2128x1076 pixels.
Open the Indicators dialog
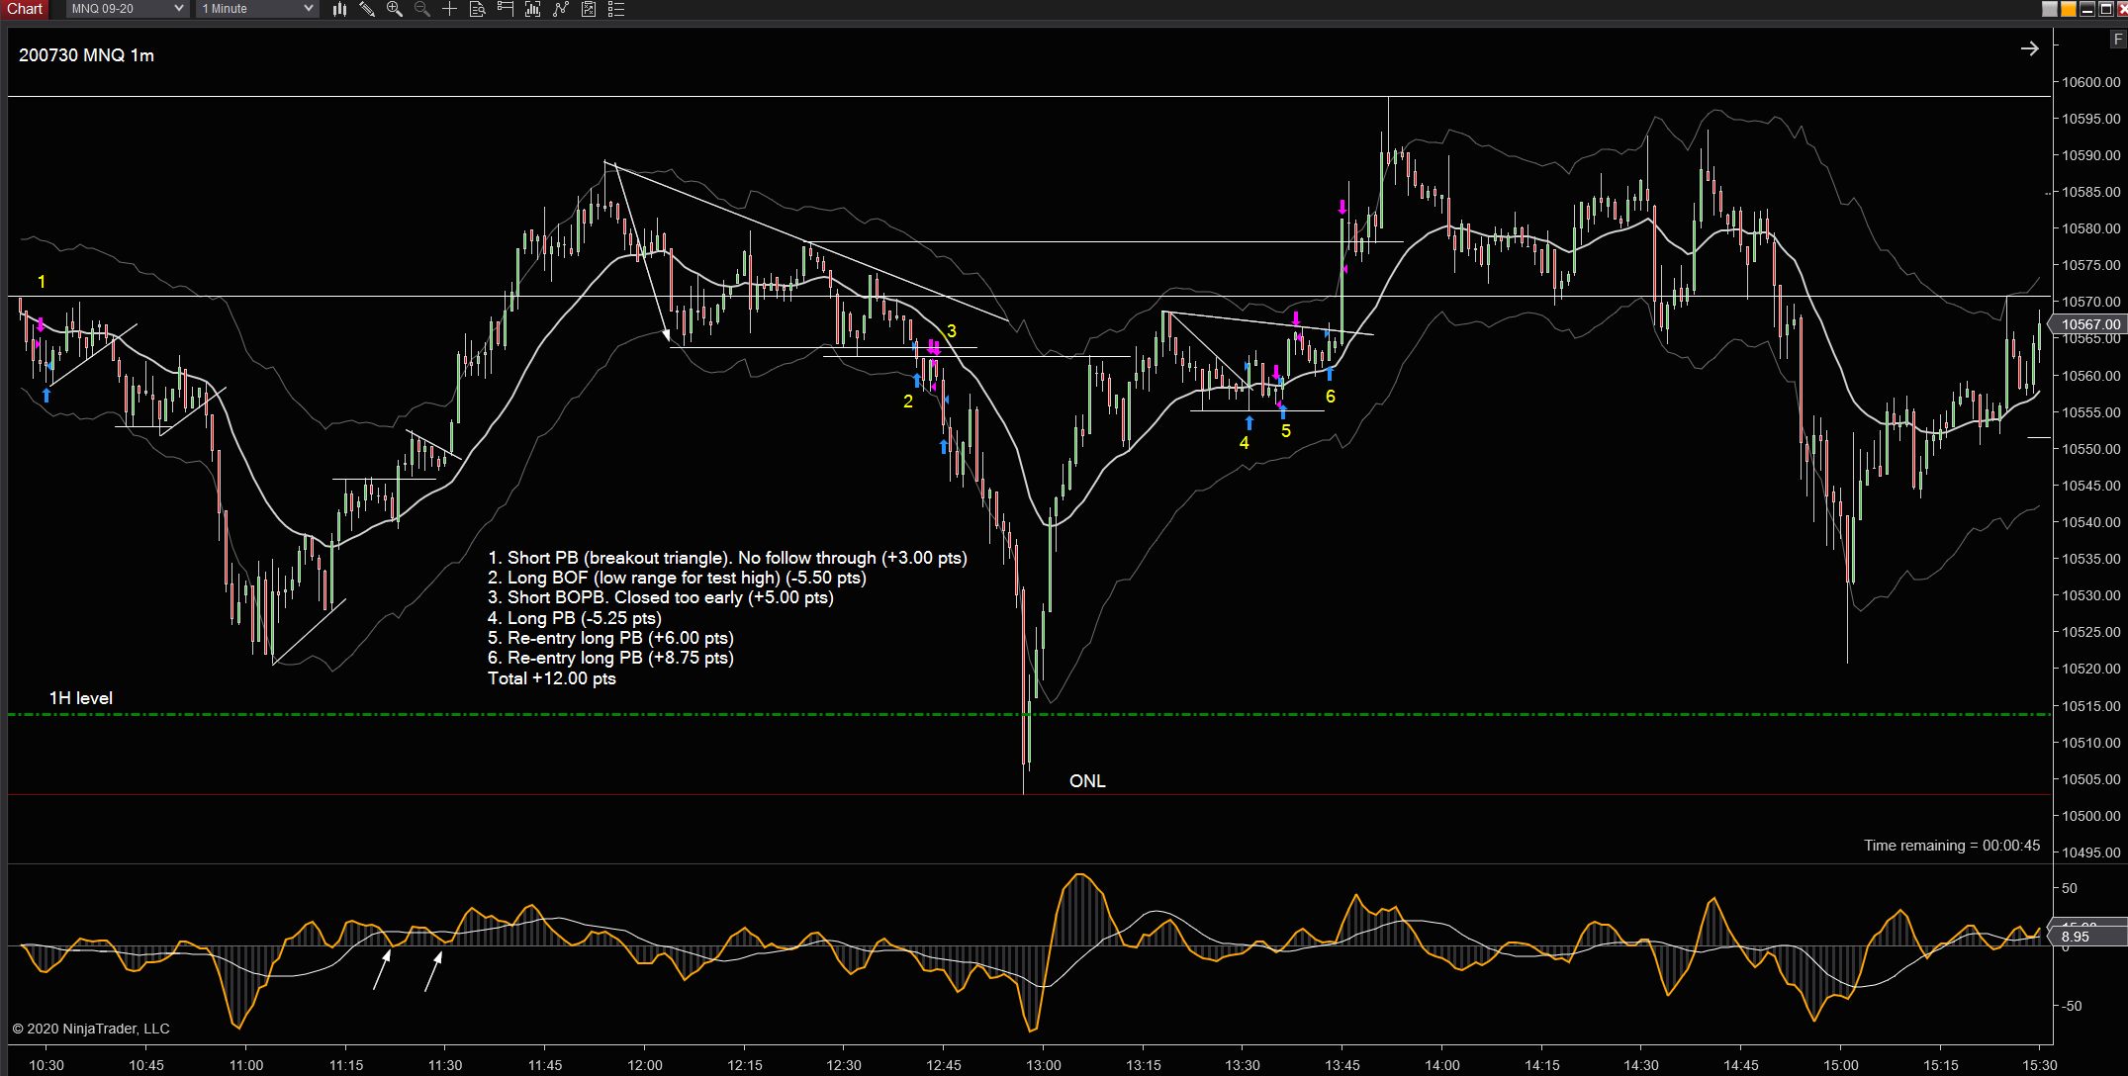click(x=561, y=9)
